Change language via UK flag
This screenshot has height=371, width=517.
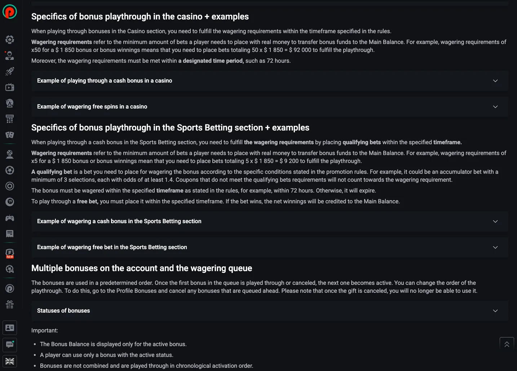click(x=10, y=361)
